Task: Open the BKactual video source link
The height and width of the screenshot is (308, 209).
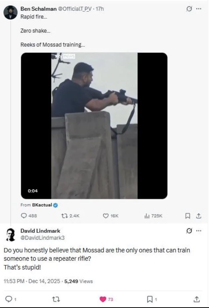Action: (42, 205)
